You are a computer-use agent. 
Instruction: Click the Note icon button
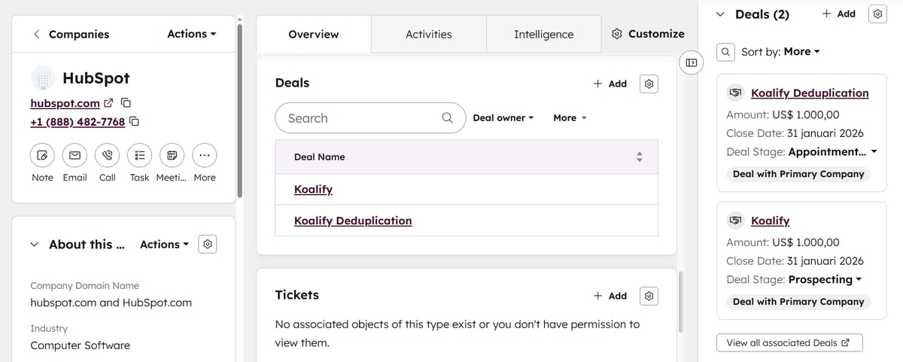click(x=42, y=155)
